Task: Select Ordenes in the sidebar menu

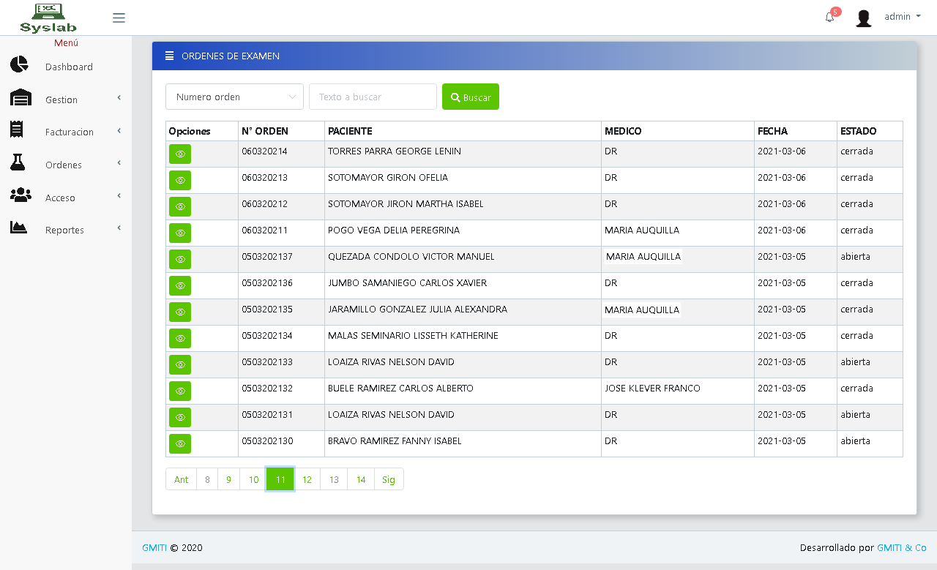Action: tap(64, 165)
